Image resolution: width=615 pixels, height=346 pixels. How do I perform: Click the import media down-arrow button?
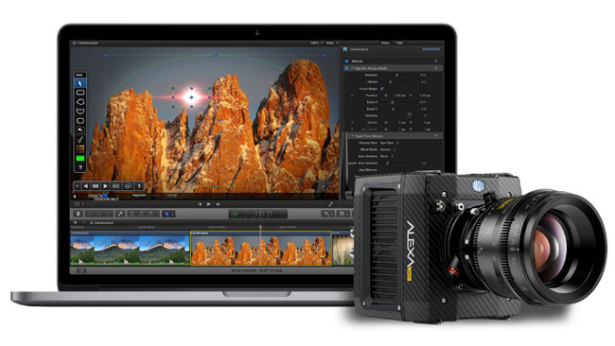(x=78, y=214)
